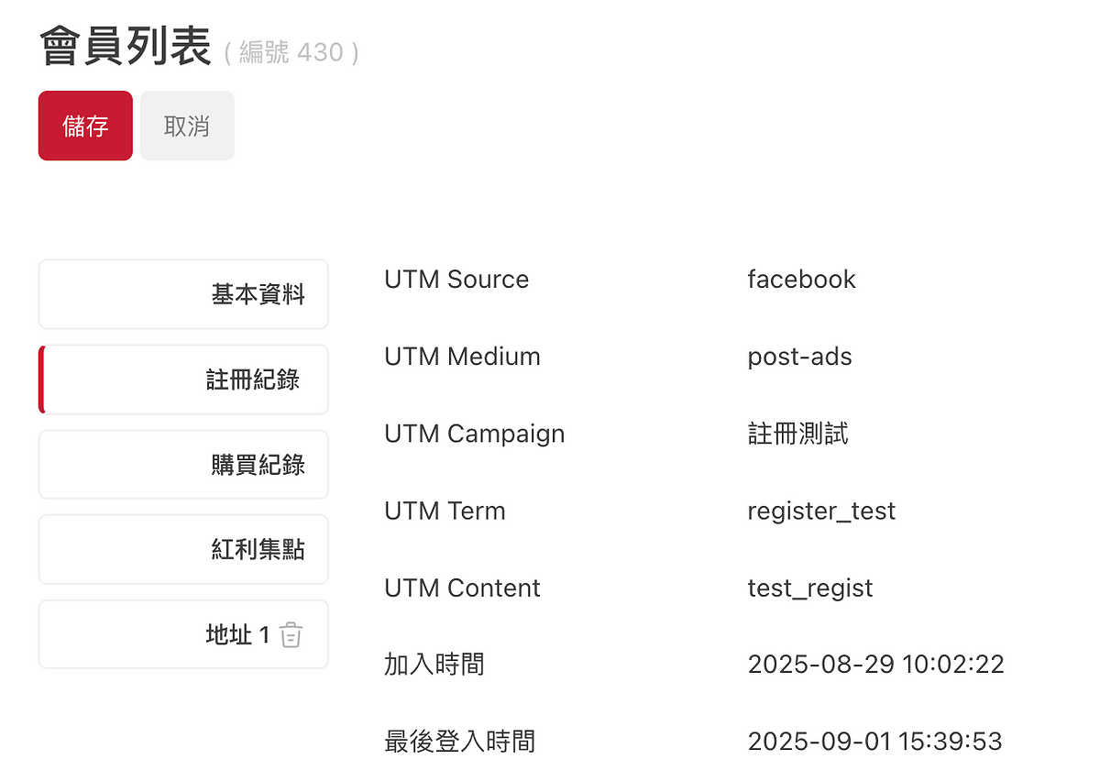This screenshot has height=770, width=1100.
Task: Click the 會員列表 page heading
Action: coord(126,48)
